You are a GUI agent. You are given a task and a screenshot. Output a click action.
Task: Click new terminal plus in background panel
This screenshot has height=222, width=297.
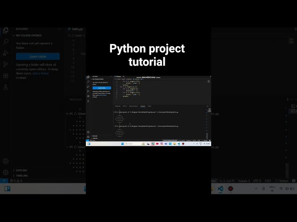[288, 99]
